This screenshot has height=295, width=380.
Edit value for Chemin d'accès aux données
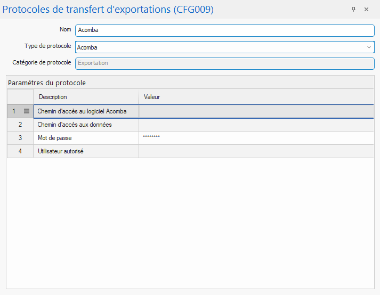(256, 125)
